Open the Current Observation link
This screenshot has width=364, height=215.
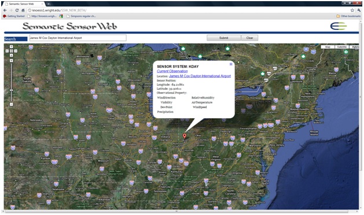pos(172,71)
